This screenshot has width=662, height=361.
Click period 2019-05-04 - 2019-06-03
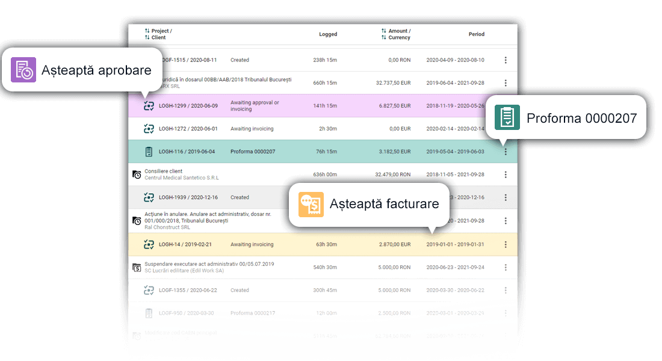(x=455, y=152)
